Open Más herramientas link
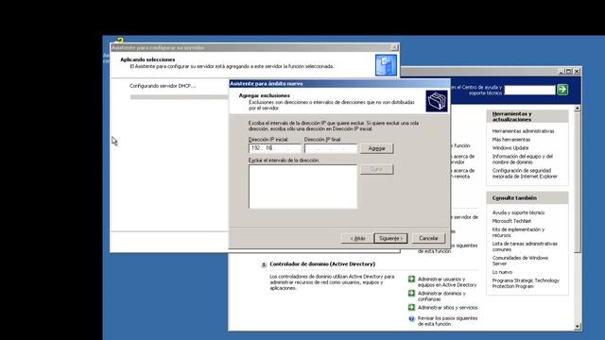This screenshot has height=340, width=605. 510,140
